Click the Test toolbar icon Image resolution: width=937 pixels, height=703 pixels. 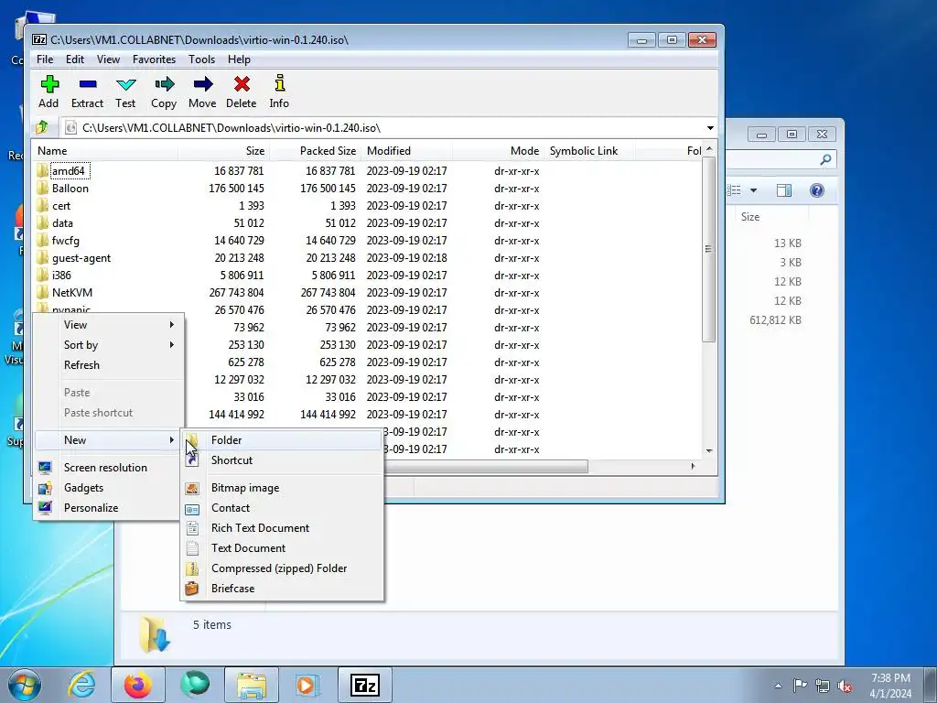pos(125,84)
